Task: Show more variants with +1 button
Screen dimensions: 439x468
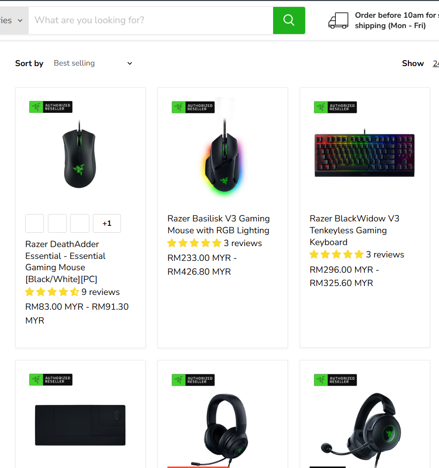Action: (x=107, y=223)
